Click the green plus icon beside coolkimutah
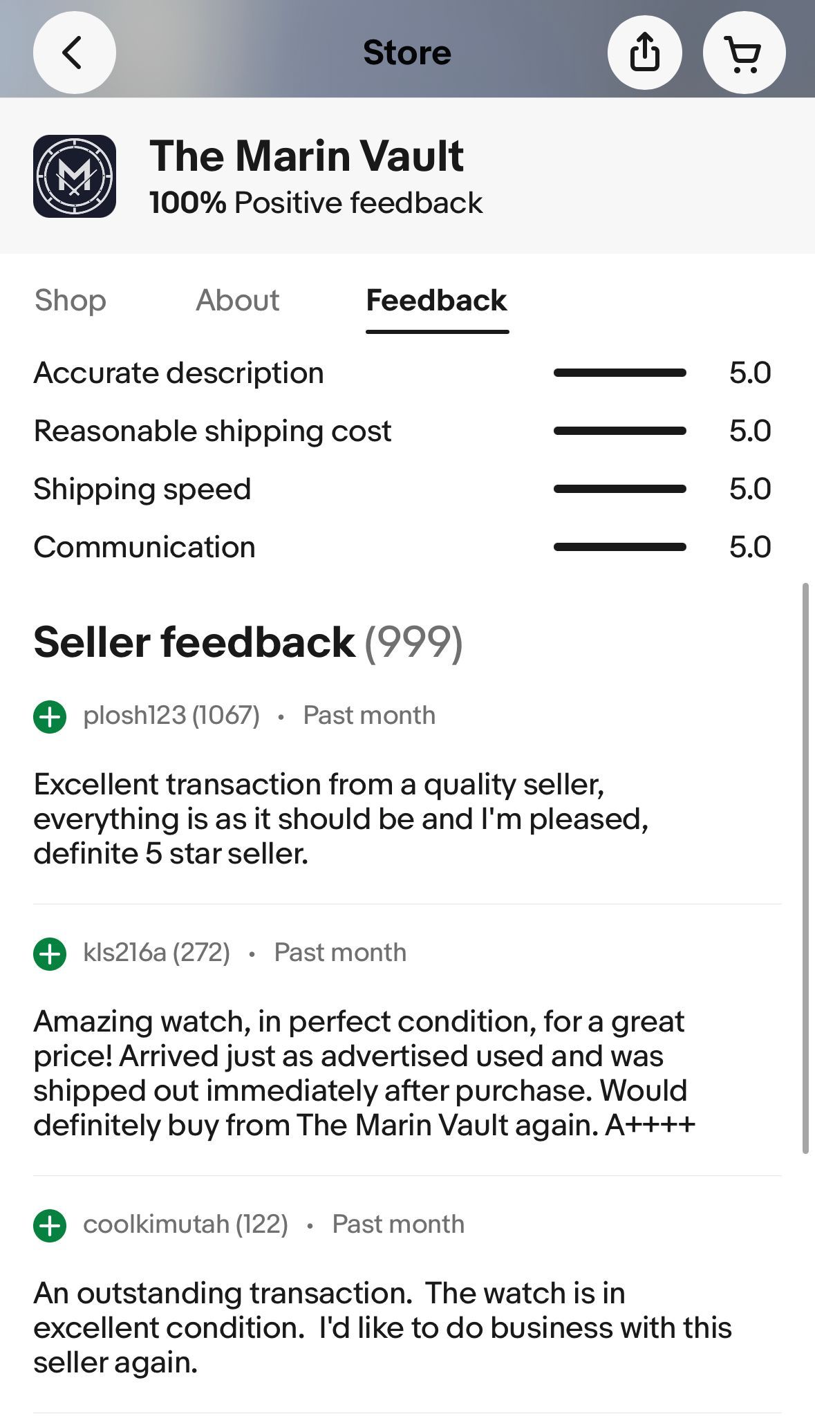 [50, 1223]
